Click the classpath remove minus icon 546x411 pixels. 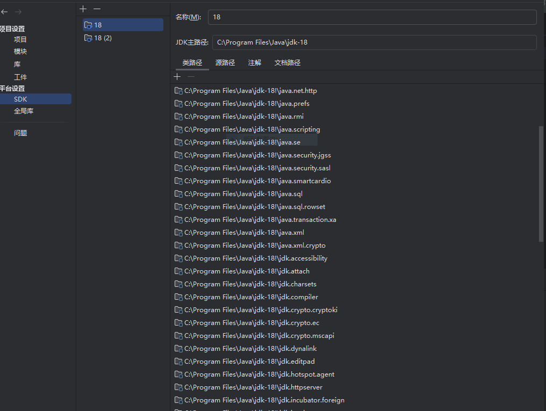[191, 77]
